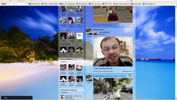The height and width of the screenshot is (100, 177).
Task: Click Комментировать under the Юрко Горобець video
Action: pyautogui.click(x=108, y=71)
